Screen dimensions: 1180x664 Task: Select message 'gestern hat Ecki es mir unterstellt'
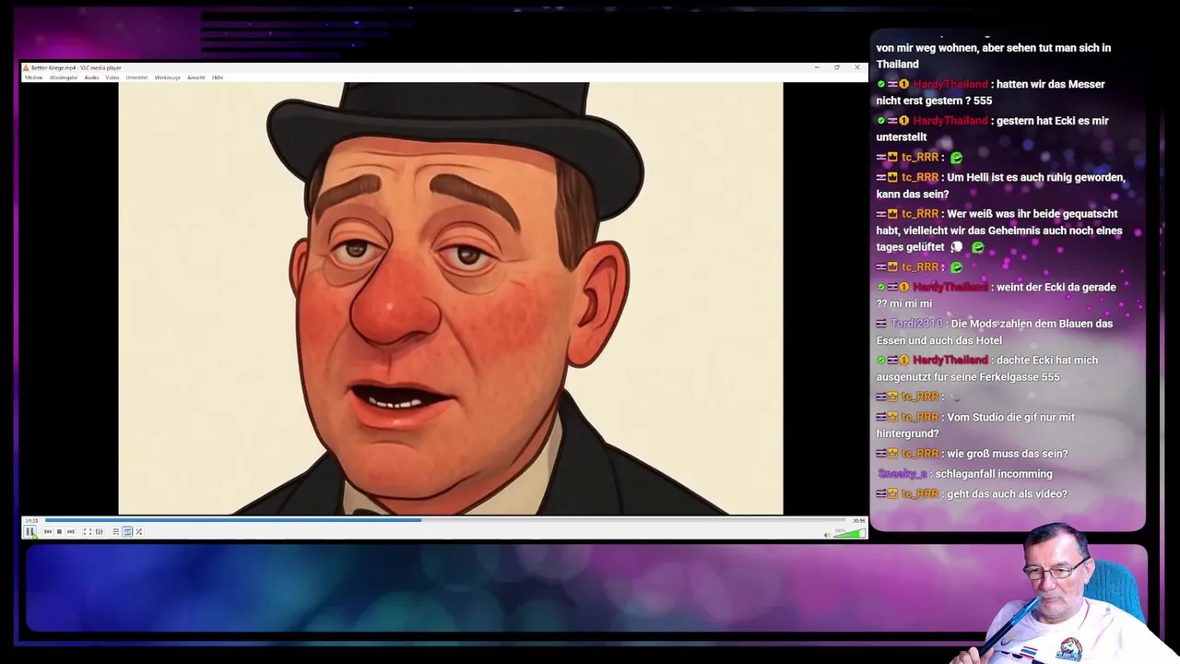coord(993,129)
